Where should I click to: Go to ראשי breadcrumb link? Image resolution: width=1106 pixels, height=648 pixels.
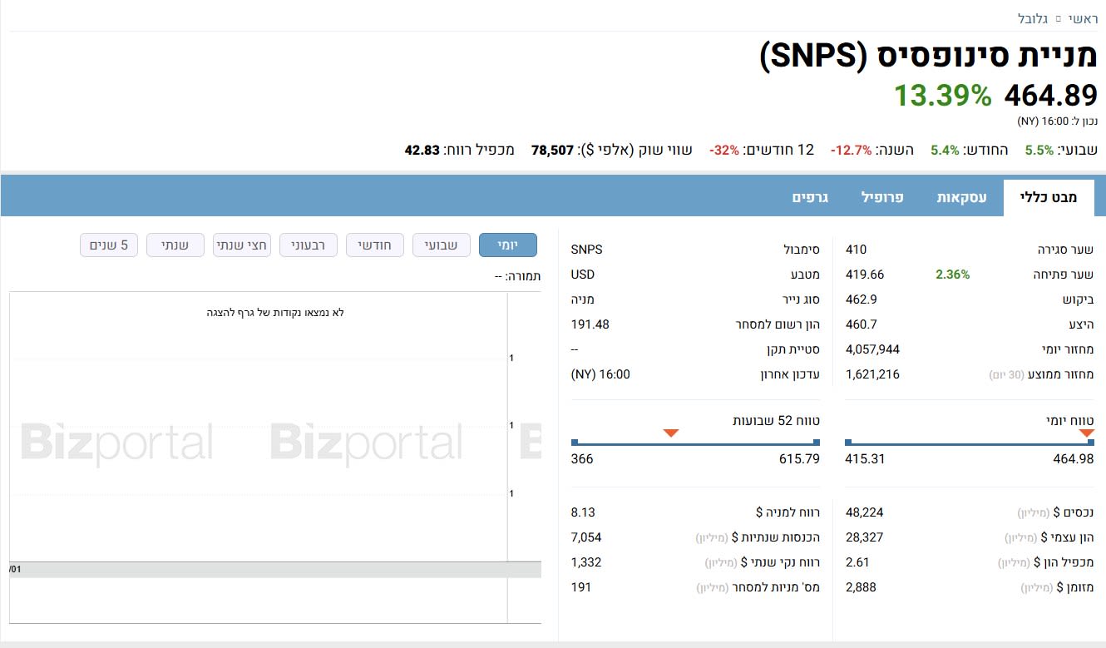pos(1083,17)
